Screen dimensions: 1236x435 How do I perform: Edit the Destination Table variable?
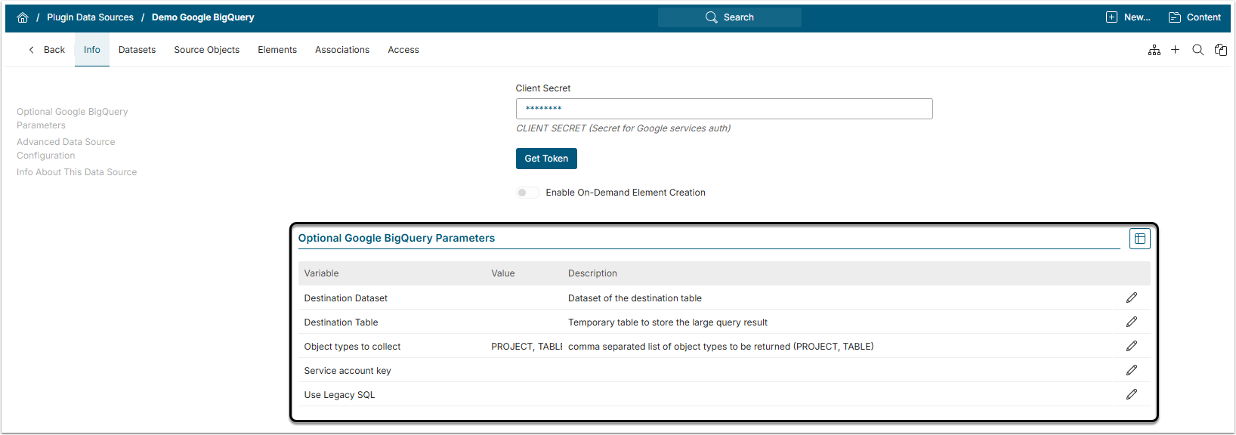point(1132,322)
